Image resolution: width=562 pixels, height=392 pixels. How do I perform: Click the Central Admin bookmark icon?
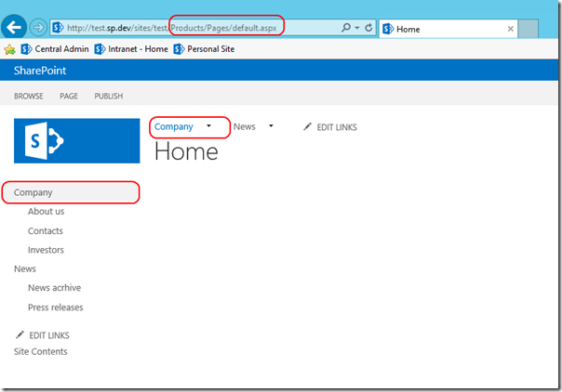27,49
